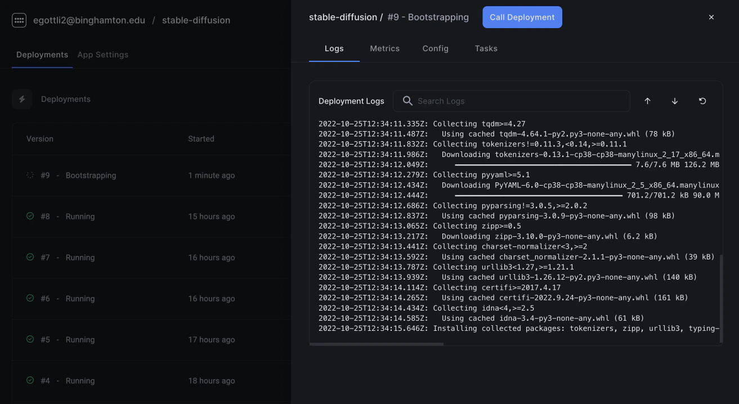The height and width of the screenshot is (404, 739).
Task: Open the Metrics tab
Action: pos(385,48)
